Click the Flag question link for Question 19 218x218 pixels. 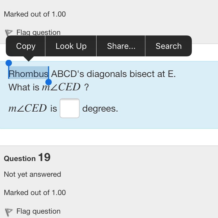coord(38,211)
